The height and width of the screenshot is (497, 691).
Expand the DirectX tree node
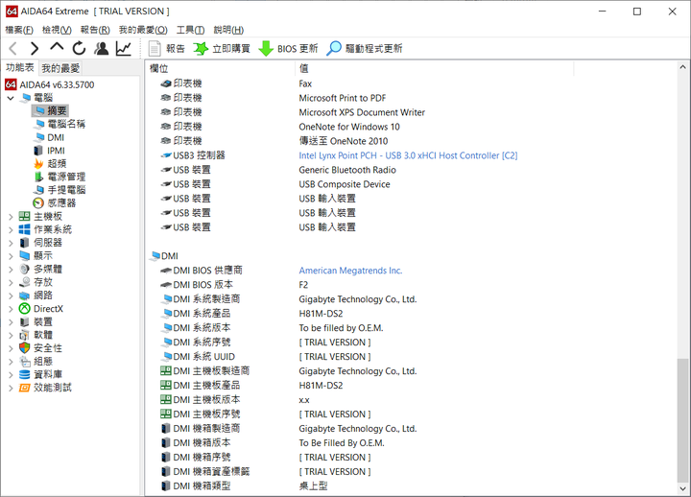point(11,309)
